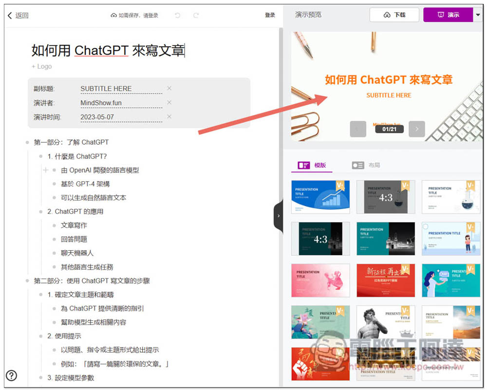Go to the next slide preview

(x=416, y=129)
